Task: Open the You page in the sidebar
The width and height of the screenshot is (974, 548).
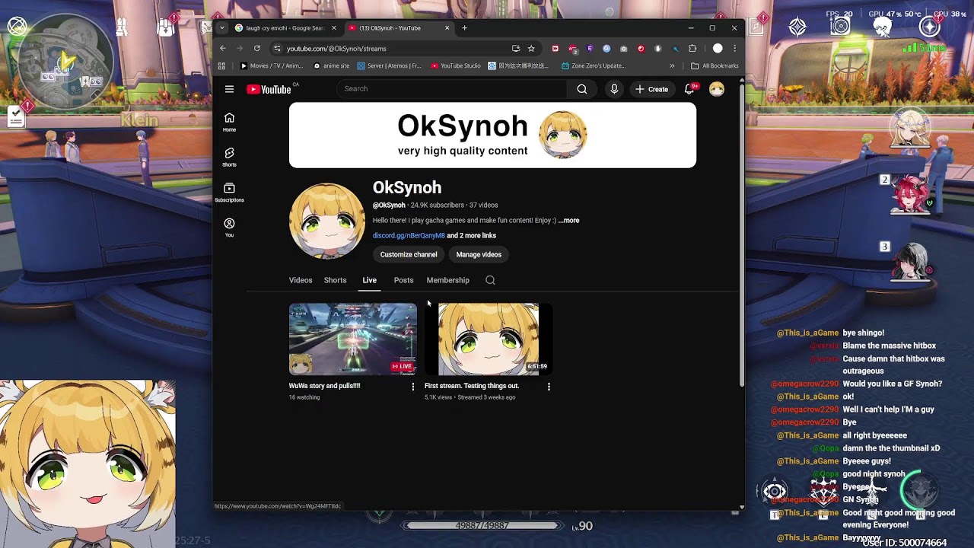Action: pyautogui.click(x=229, y=228)
